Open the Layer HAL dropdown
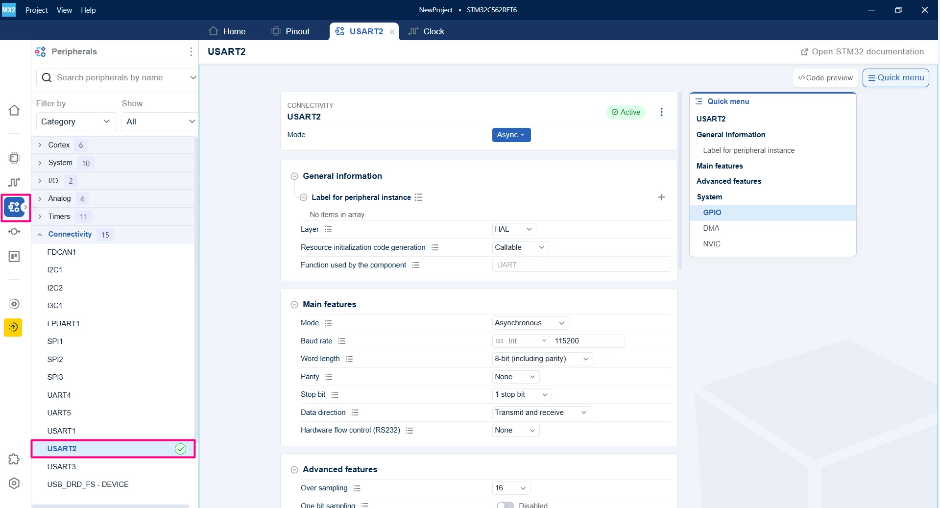 [513, 229]
